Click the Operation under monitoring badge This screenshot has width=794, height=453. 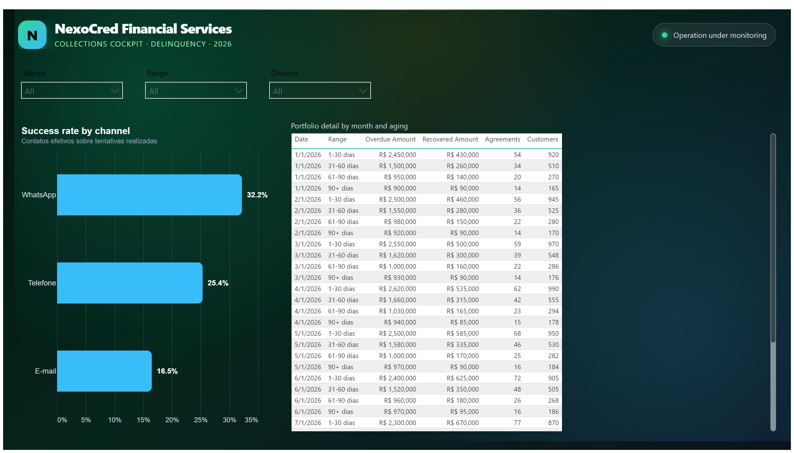[713, 35]
